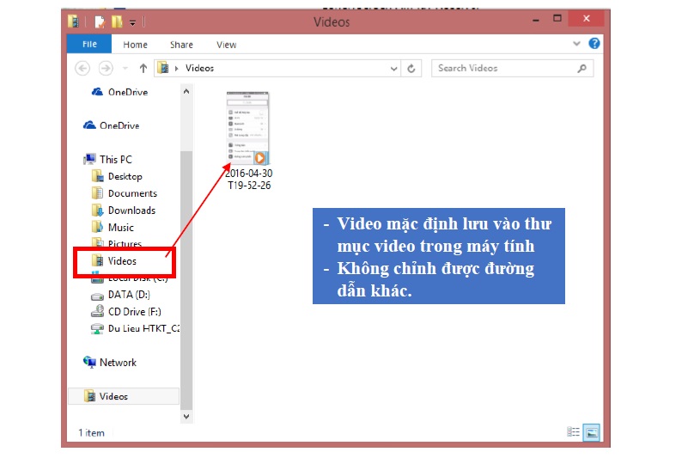Click the Properties icon in the quick access toolbar
688x458 pixels.
pos(100,21)
